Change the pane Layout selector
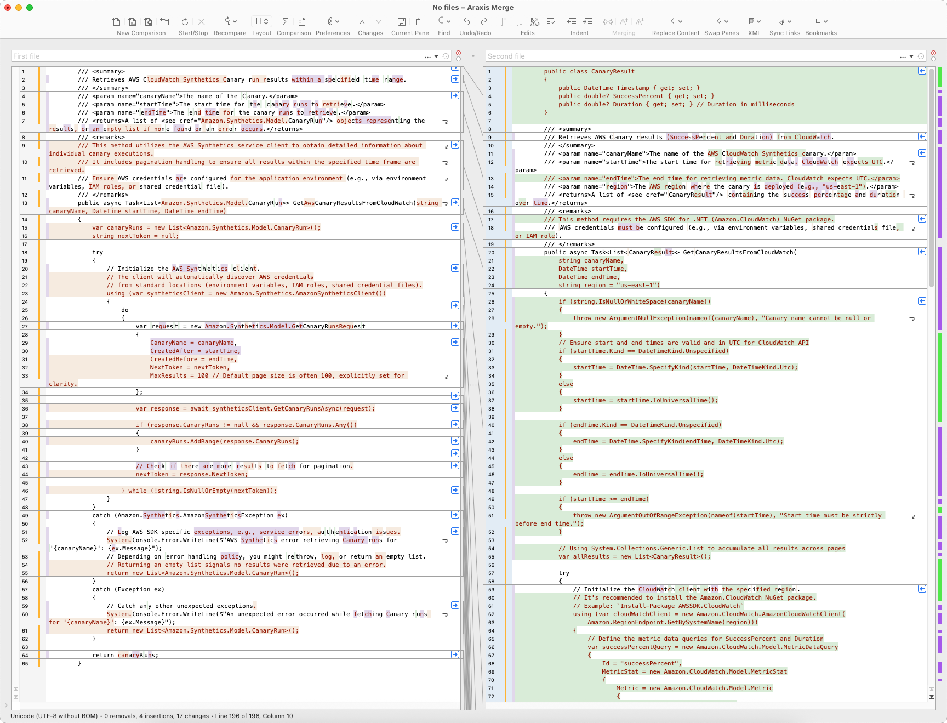This screenshot has height=723, width=947. point(262,22)
